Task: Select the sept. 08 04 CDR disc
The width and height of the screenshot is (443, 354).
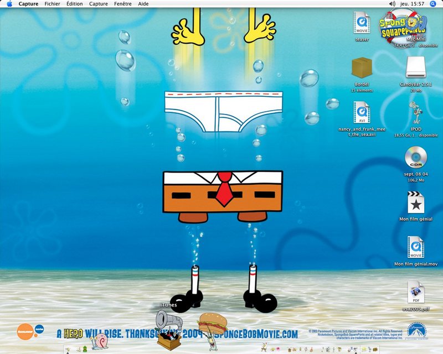Action: click(416, 157)
